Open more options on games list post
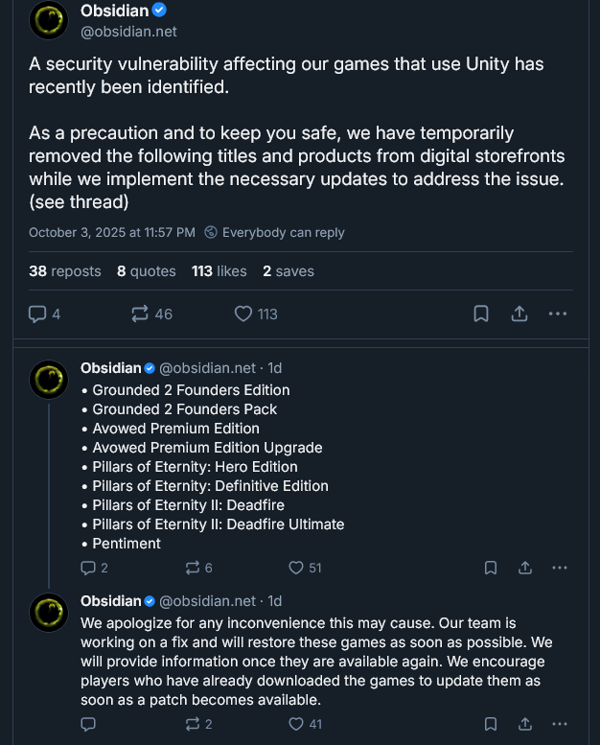600x745 pixels. pyautogui.click(x=560, y=568)
